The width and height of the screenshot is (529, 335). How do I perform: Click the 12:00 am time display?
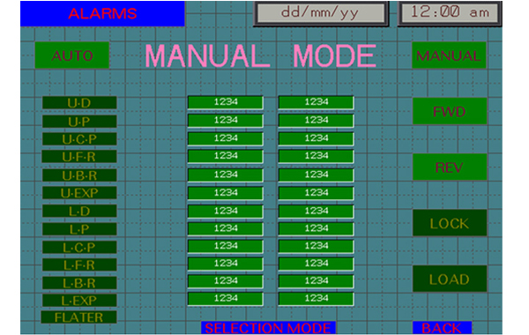click(x=450, y=13)
